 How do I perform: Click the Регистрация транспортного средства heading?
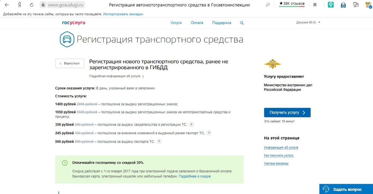160,40
